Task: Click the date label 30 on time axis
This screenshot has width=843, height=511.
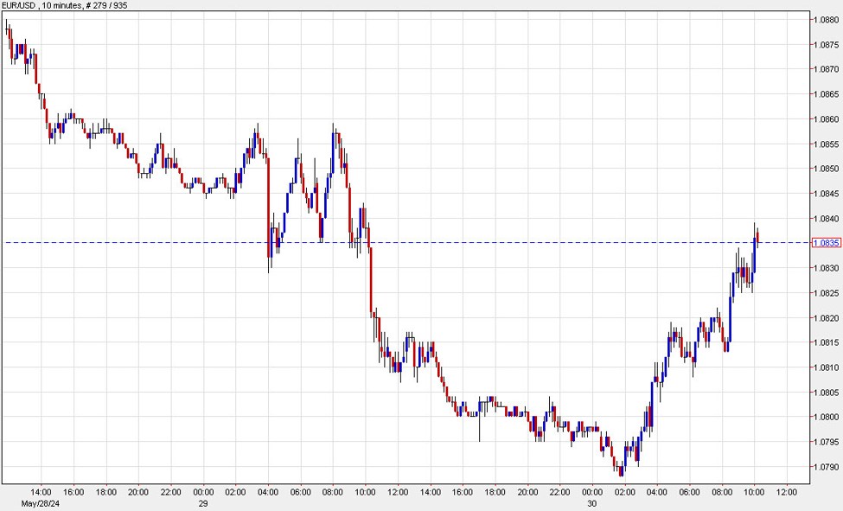Action: (x=593, y=503)
